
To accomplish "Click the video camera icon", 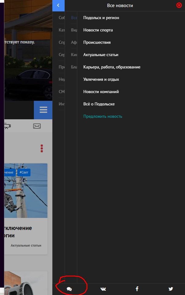I will [7, 126].
